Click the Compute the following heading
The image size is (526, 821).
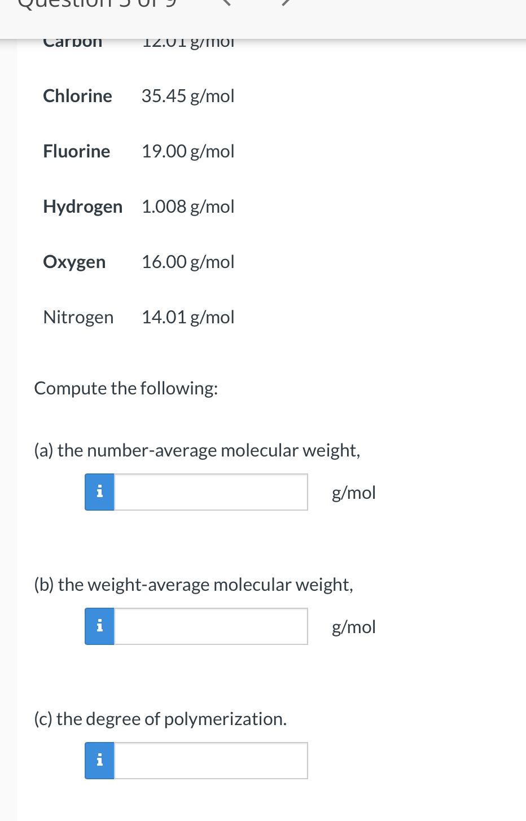point(125,388)
